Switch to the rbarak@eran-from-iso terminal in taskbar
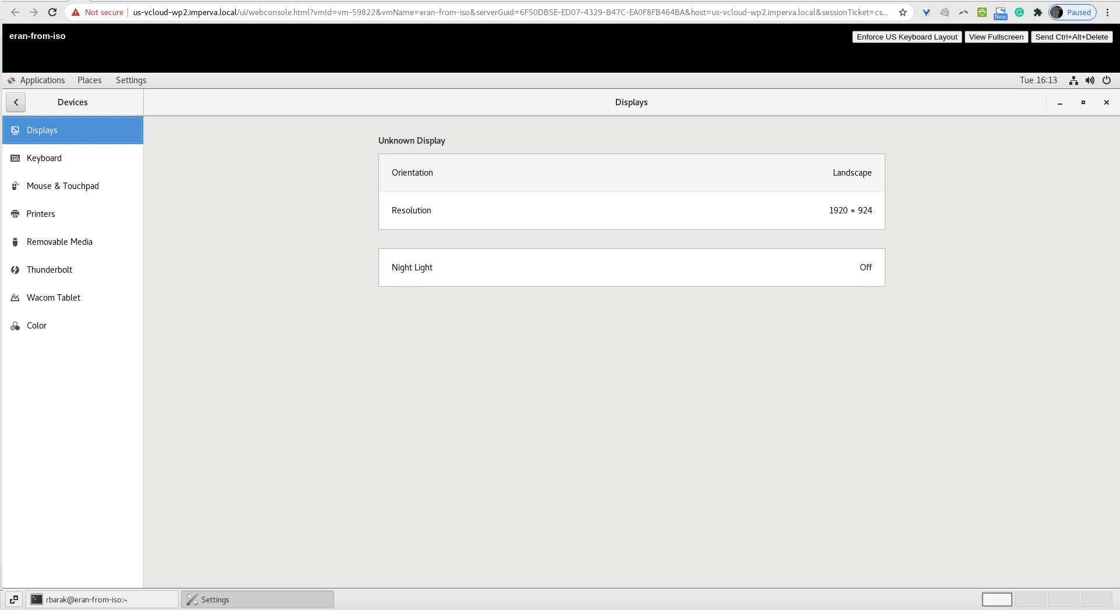 (102, 599)
